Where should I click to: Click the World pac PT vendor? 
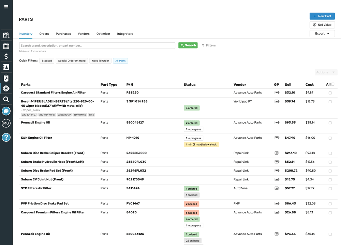243,101
